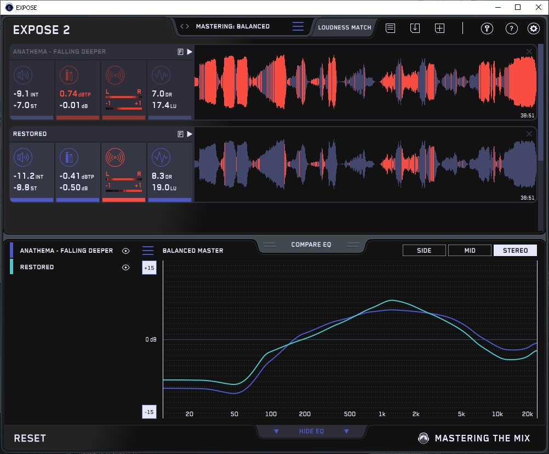This screenshot has height=454, width=549.
Task: Open the Mastering: Balanced preset selector
Action: pos(232,26)
